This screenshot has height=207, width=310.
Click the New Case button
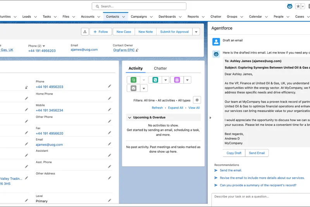[x=124, y=32]
